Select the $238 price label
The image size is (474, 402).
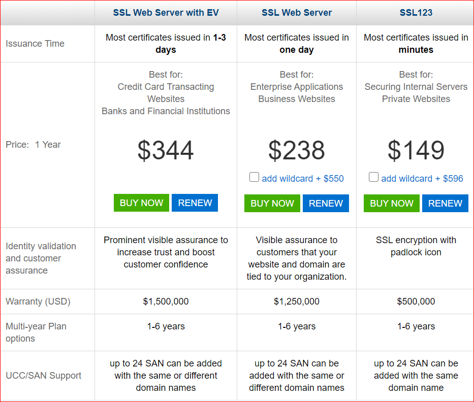297,150
